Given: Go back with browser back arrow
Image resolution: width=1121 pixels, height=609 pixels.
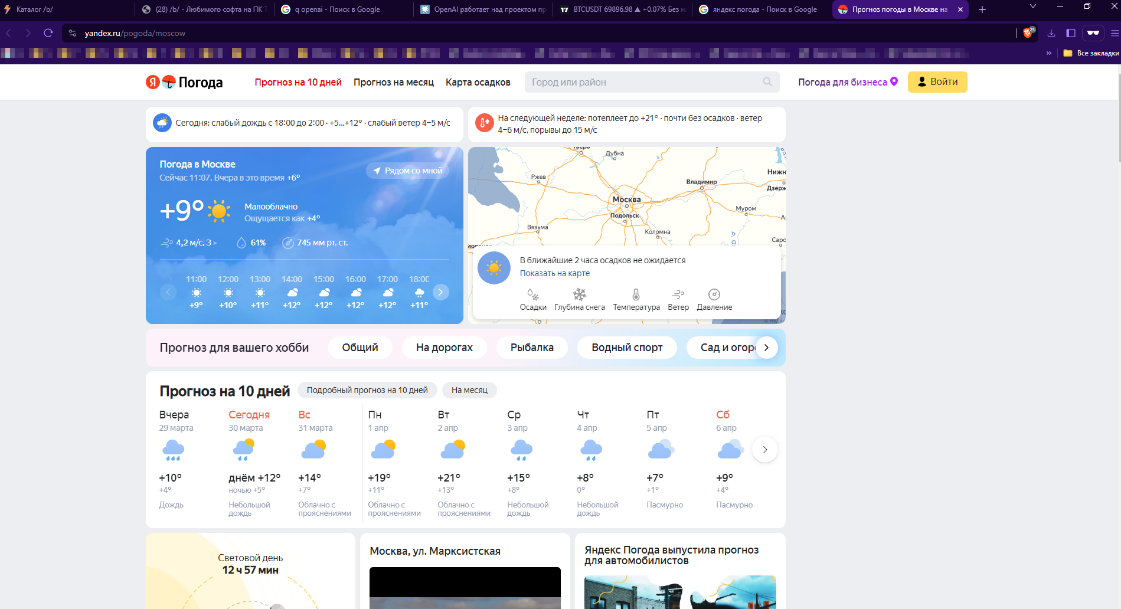Looking at the screenshot, I should (9, 33).
